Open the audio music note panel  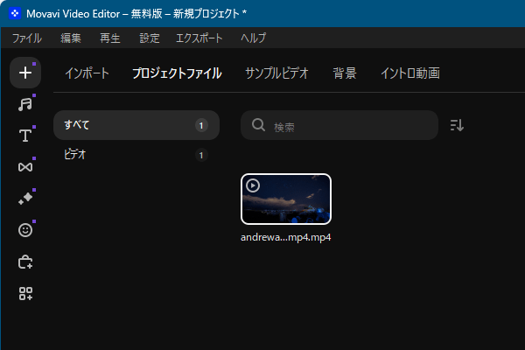pos(25,104)
